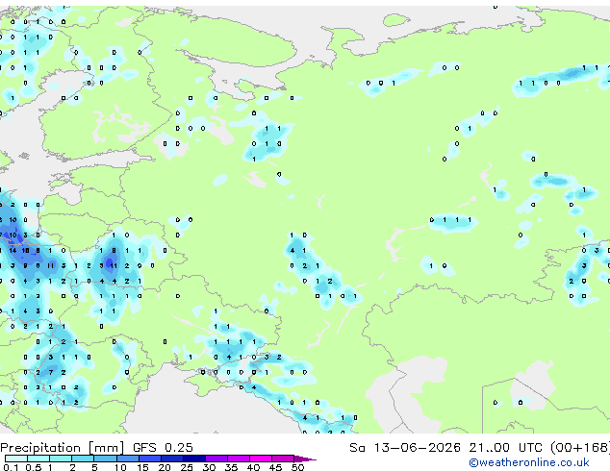610x471 pixels.
Task: Click the '25' legend scale label
Action: (187, 467)
